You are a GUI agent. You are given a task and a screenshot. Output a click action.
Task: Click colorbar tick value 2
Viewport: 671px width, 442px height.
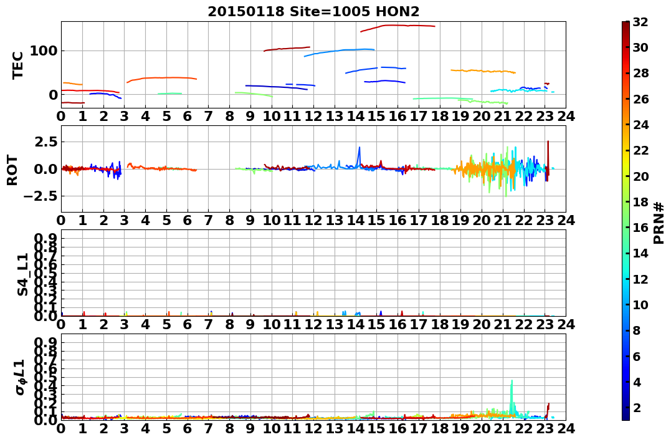[x=637, y=407]
